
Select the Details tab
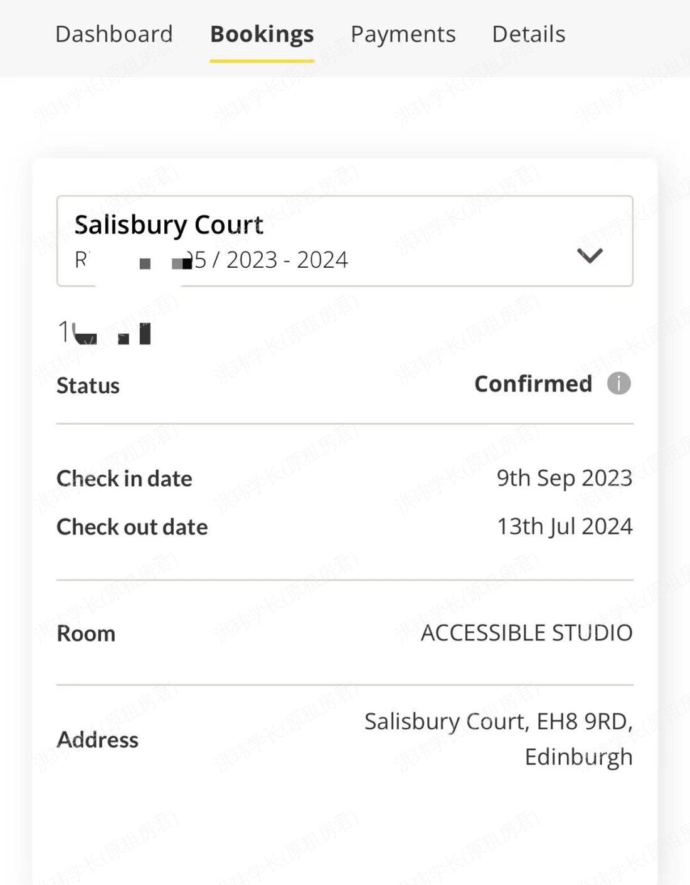[529, 34]
